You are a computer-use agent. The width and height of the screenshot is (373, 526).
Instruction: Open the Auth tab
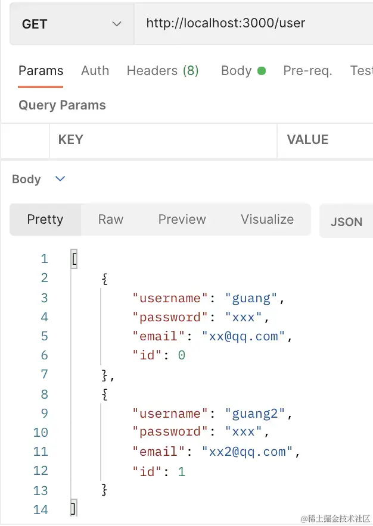click(x=95, y=71)
